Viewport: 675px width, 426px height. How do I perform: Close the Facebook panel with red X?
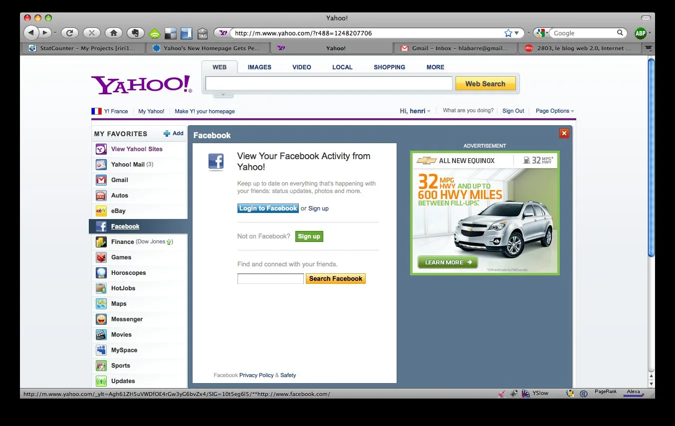(564, 133)
